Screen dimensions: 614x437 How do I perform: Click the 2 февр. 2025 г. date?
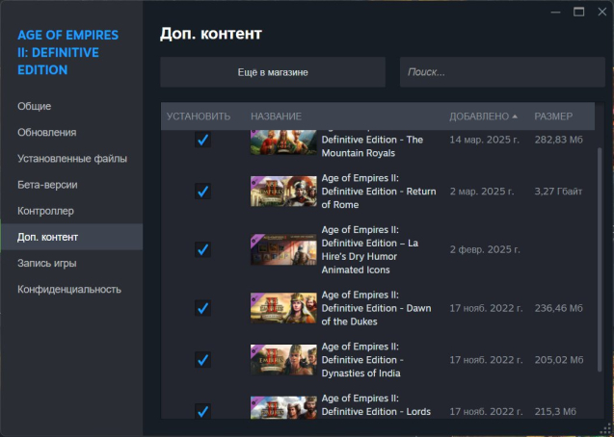(485, 249)
